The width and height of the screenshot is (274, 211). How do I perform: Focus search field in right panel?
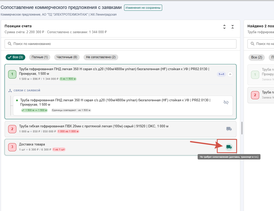pos(261,44)
